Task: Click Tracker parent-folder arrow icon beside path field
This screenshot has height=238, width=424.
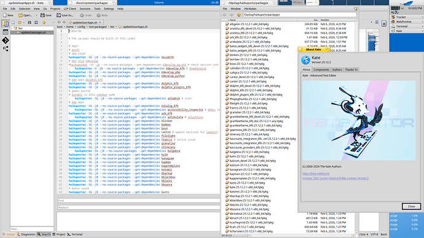Action: point(239,15)
